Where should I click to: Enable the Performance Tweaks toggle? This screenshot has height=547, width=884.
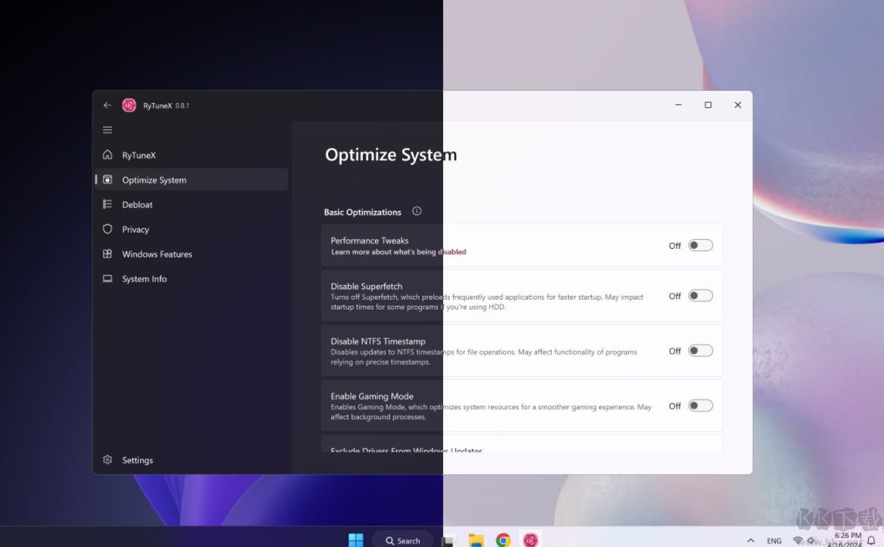click(x=700, y=245)
